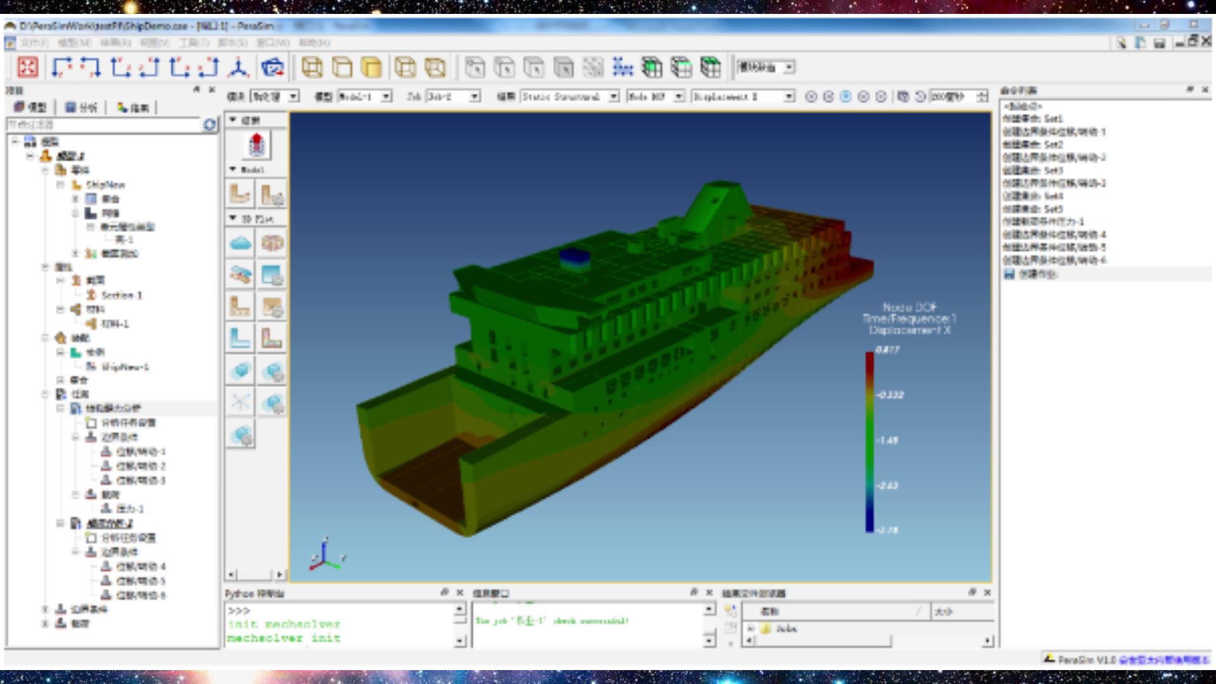Click the blue cloud contour plot icon
Viewport: 1216px width, 684px height.
(240, 243)
